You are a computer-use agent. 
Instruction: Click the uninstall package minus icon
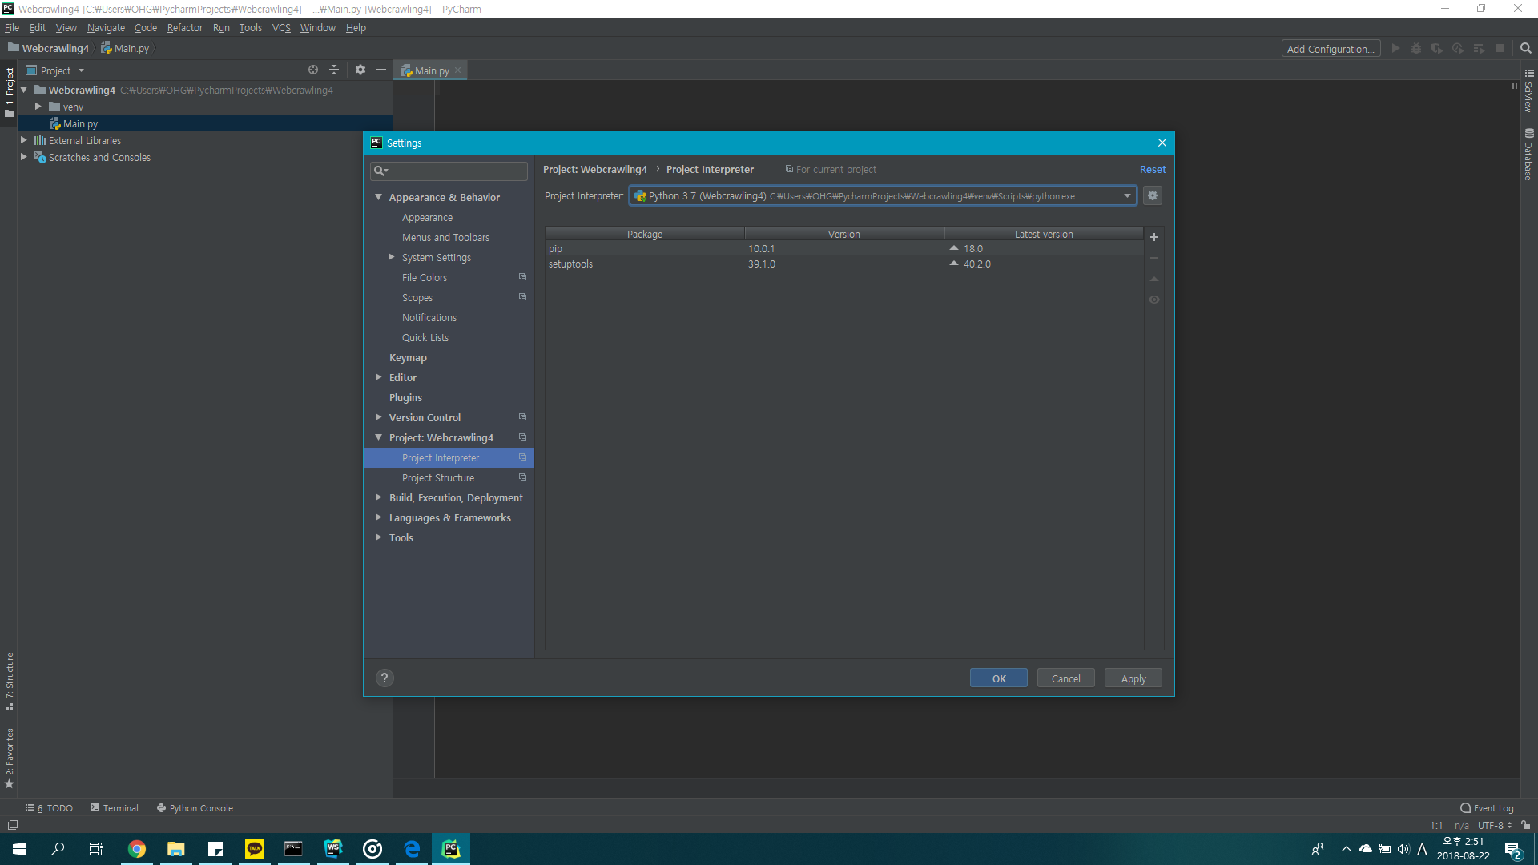[x=1154, y=258]
